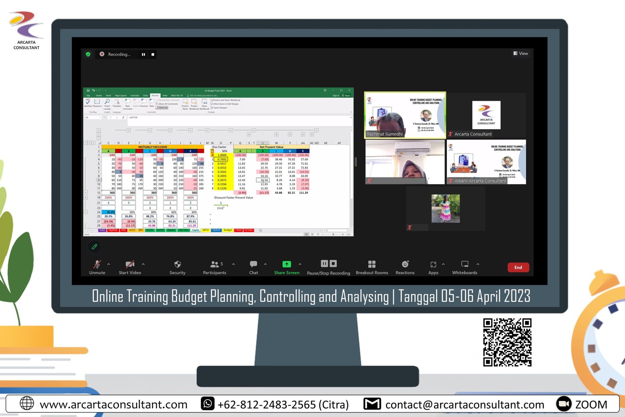Viewport: 625px width, 417px height.
Task: Open the Apps panel
Action: 433,264
